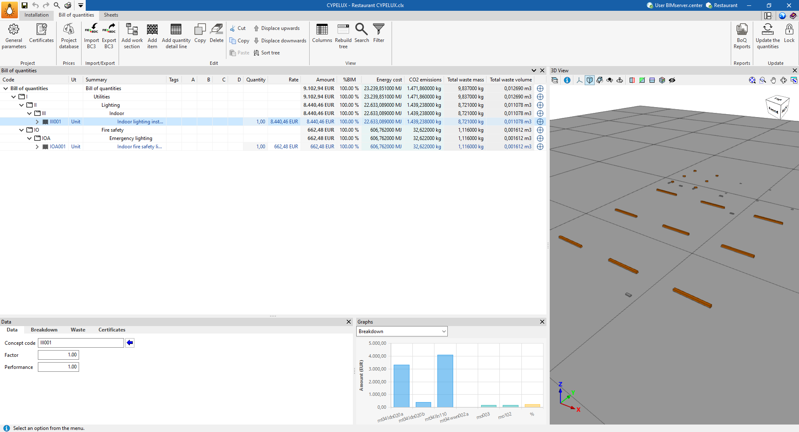Toggle hidden elements eye icon in 3D View
Viewport: 799px width, 432px height.
pyautogui.click(x=672, y=80)
